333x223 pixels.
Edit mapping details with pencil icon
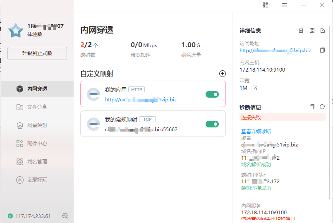(323, 30)
